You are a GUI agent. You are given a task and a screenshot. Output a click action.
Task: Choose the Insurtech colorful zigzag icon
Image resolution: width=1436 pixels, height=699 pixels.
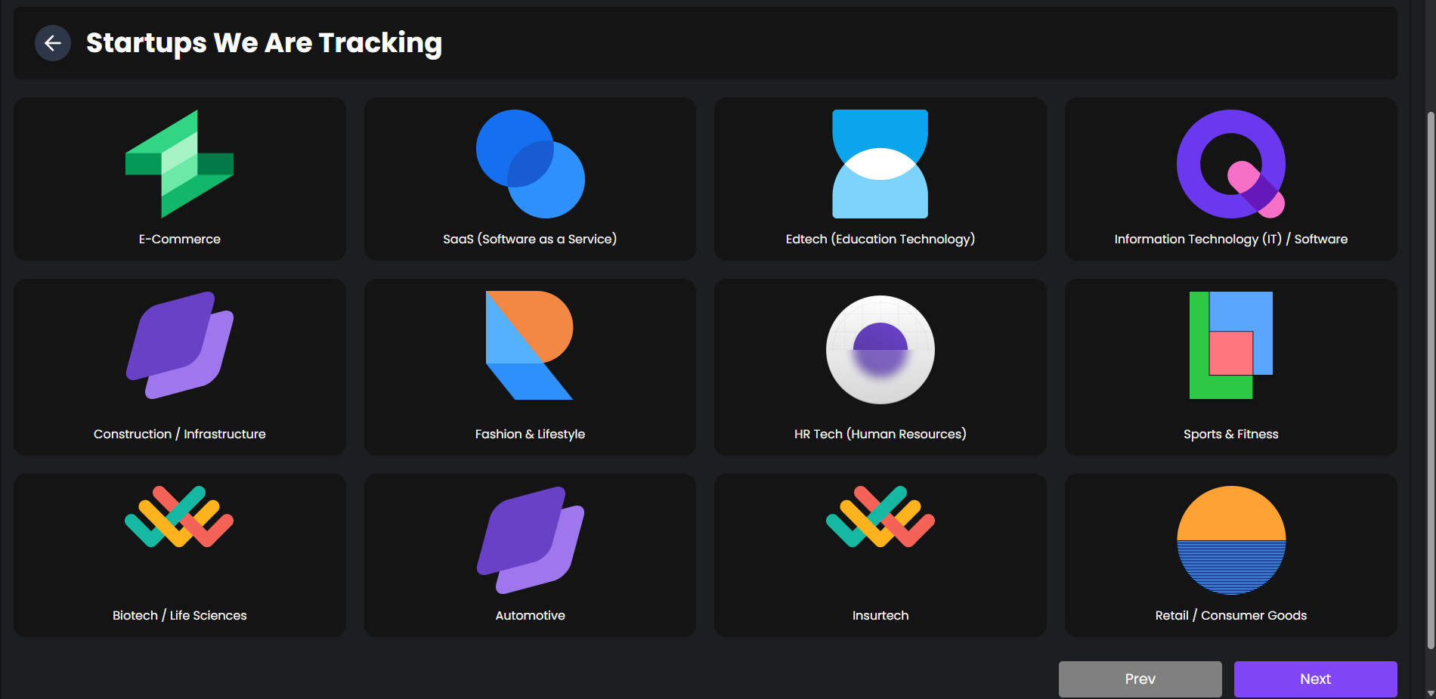click(x=880, y=517)
